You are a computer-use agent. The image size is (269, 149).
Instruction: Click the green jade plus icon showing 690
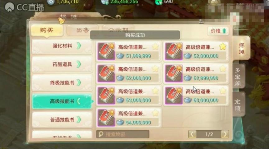159,2
